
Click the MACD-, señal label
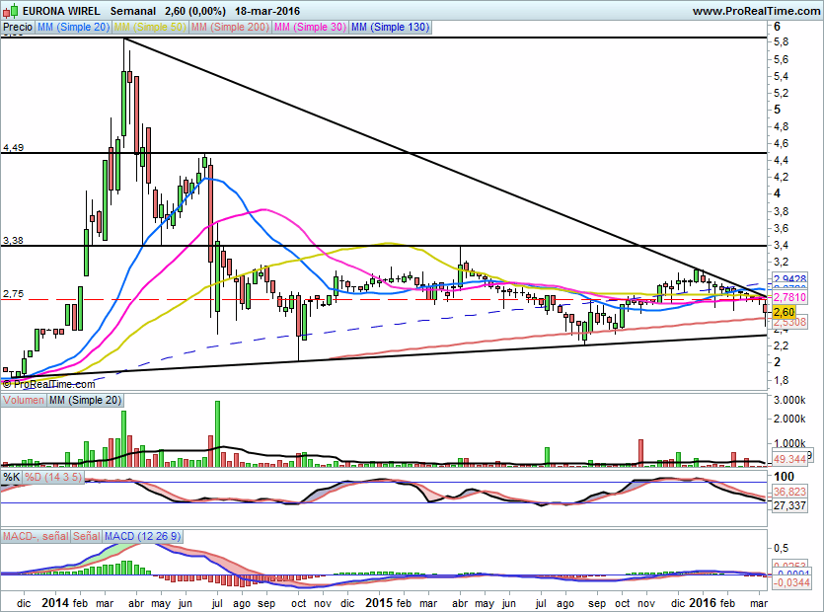(36, 536)
